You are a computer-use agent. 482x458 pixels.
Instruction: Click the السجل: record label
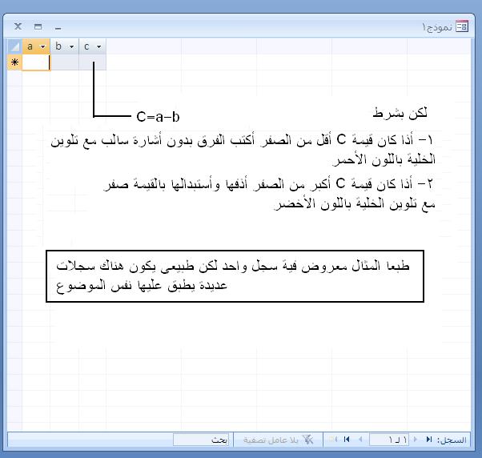(x=452, y=440)
